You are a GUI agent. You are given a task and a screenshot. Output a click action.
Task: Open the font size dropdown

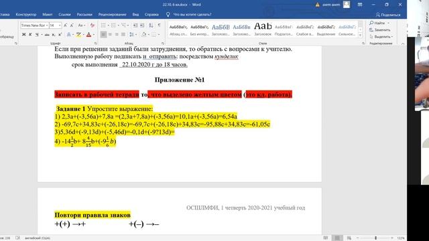click(60, 25)
